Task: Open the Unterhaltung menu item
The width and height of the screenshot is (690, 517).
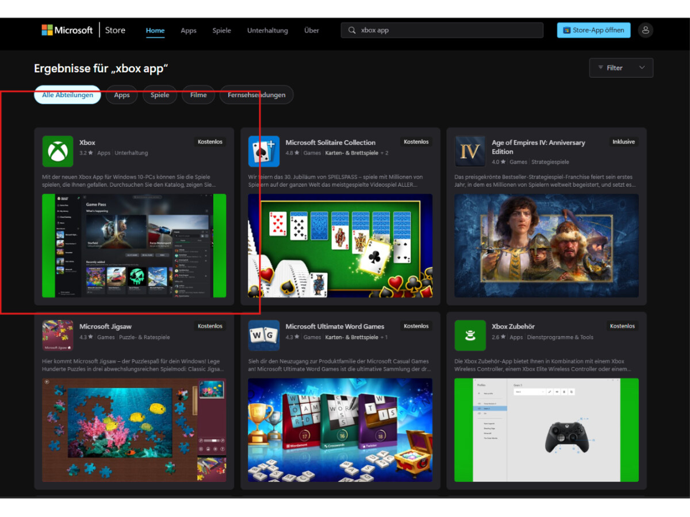Action: click(x=267, y=30)
